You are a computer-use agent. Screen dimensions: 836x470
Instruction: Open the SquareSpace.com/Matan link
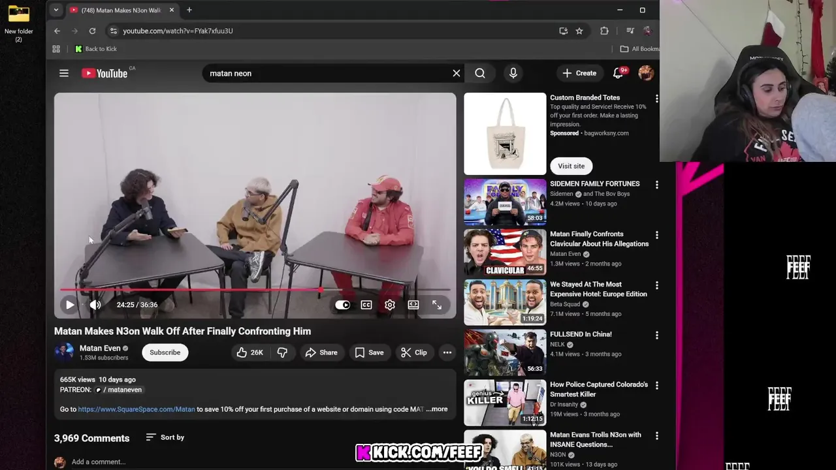point(137,409)
